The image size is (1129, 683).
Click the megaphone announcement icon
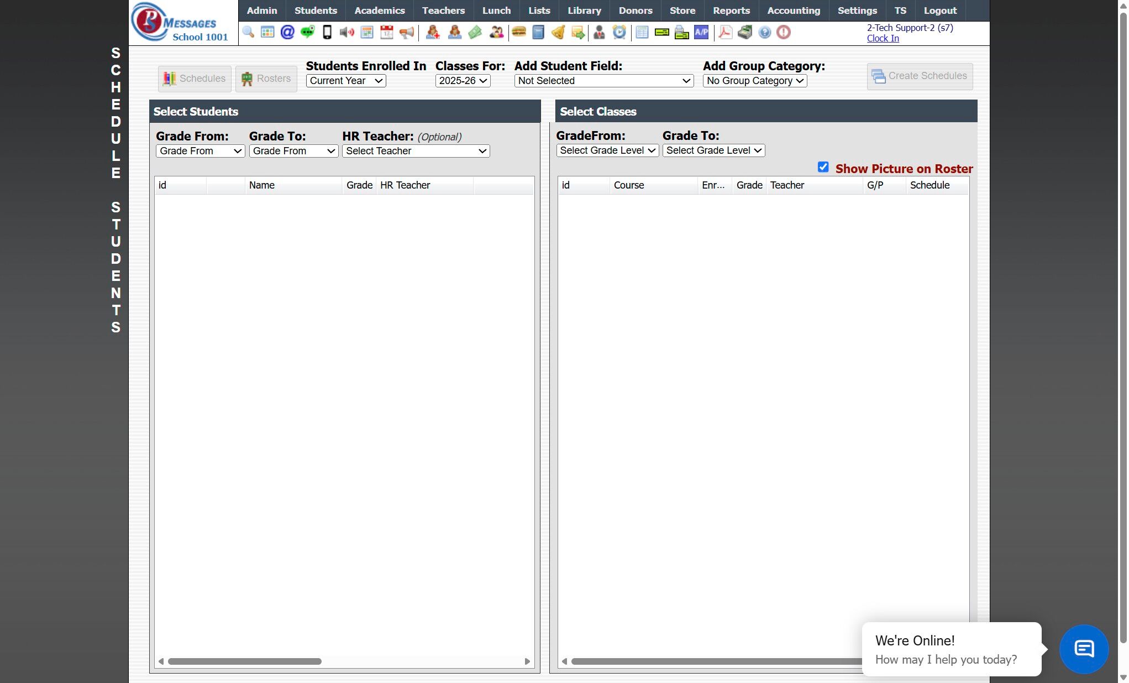[407, 32]
